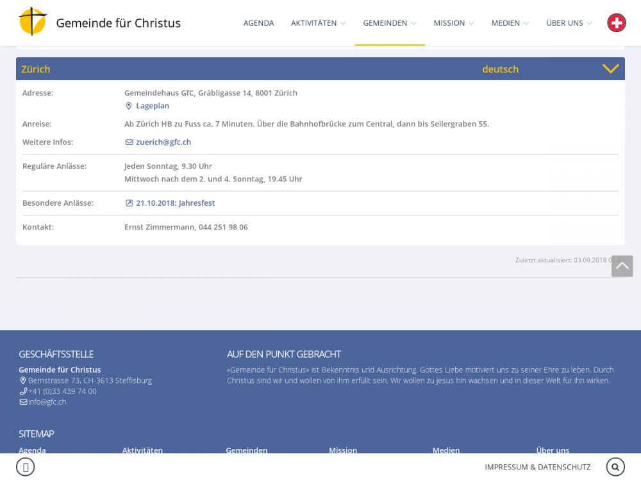Open the Medien dropdown menu
641x481 pixels.
click(510, 23)
